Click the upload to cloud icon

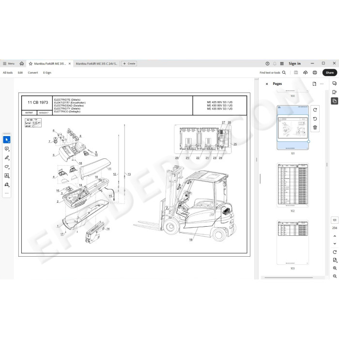click(x=305, y=73)
